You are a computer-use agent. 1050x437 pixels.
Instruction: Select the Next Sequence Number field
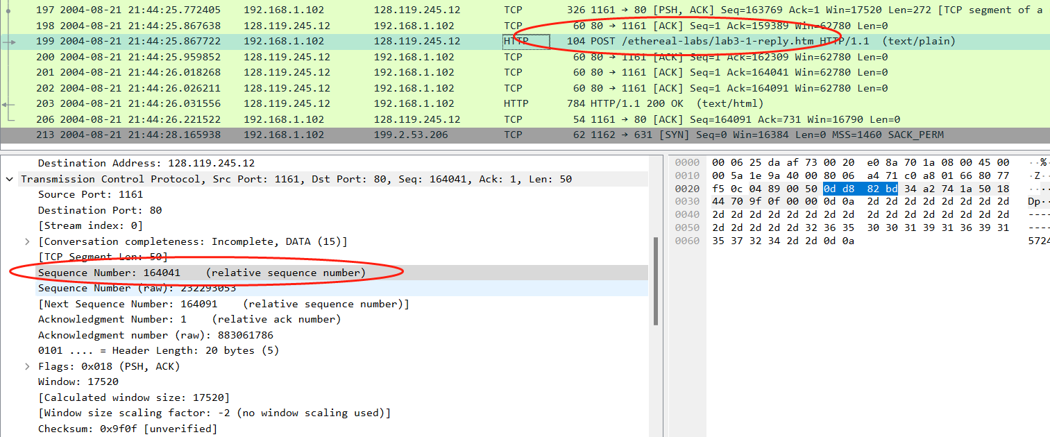click(223, 304)
